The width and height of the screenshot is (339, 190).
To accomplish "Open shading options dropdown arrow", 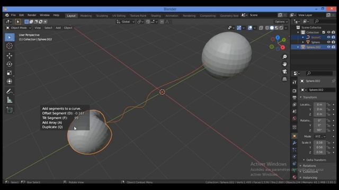I will (x=286, y=28).
